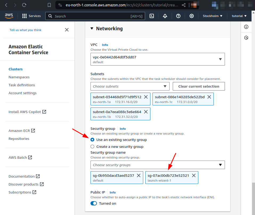Reload the page with the refresh icon
Screen dimensions: 255x215
[24, 5]
